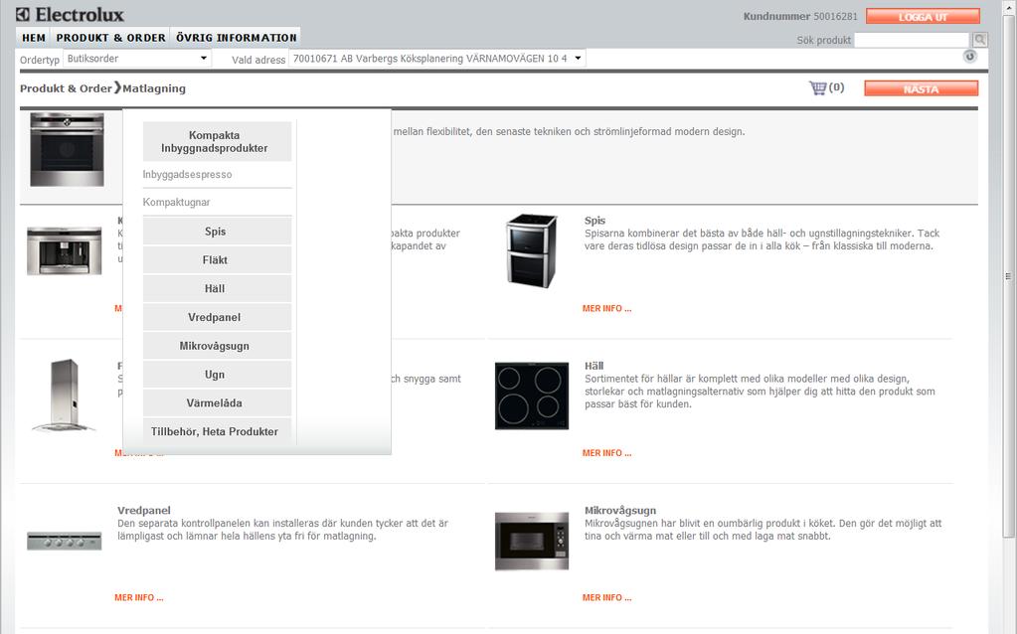Image resolution: width=1017 pixels, height=634 pixels.
Task: Select Ugn in the dropdown menu
Action: (217, 374)
